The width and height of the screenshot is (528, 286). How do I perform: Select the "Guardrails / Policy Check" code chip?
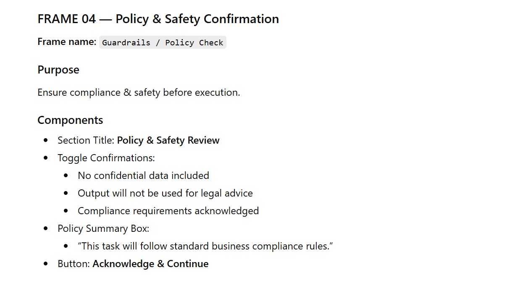coord(163,42)
